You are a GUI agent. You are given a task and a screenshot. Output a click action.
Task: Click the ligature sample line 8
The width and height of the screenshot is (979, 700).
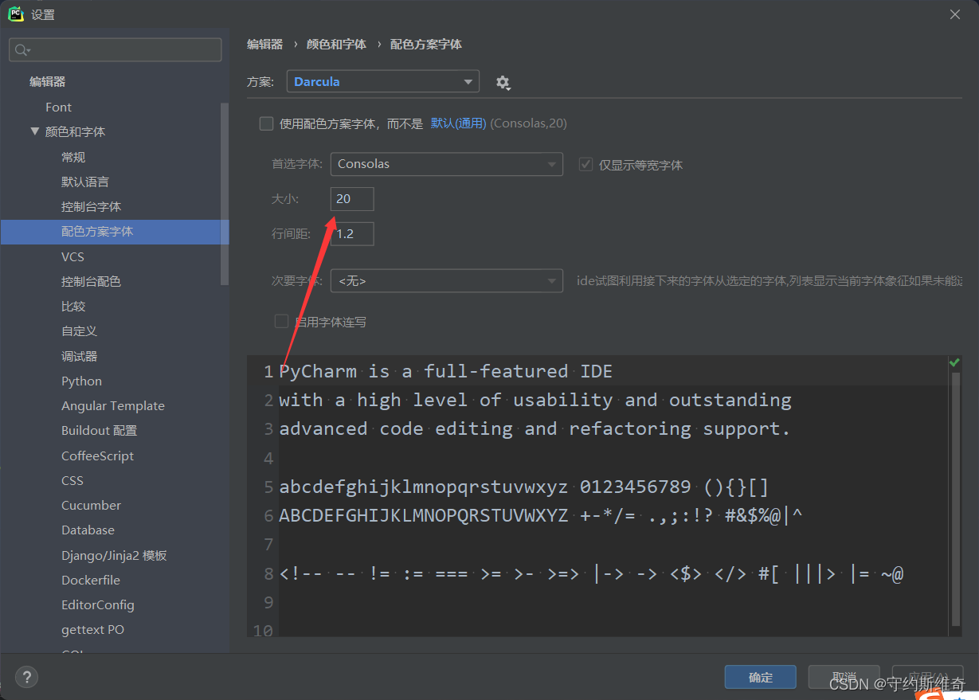[x=591, y=573]
